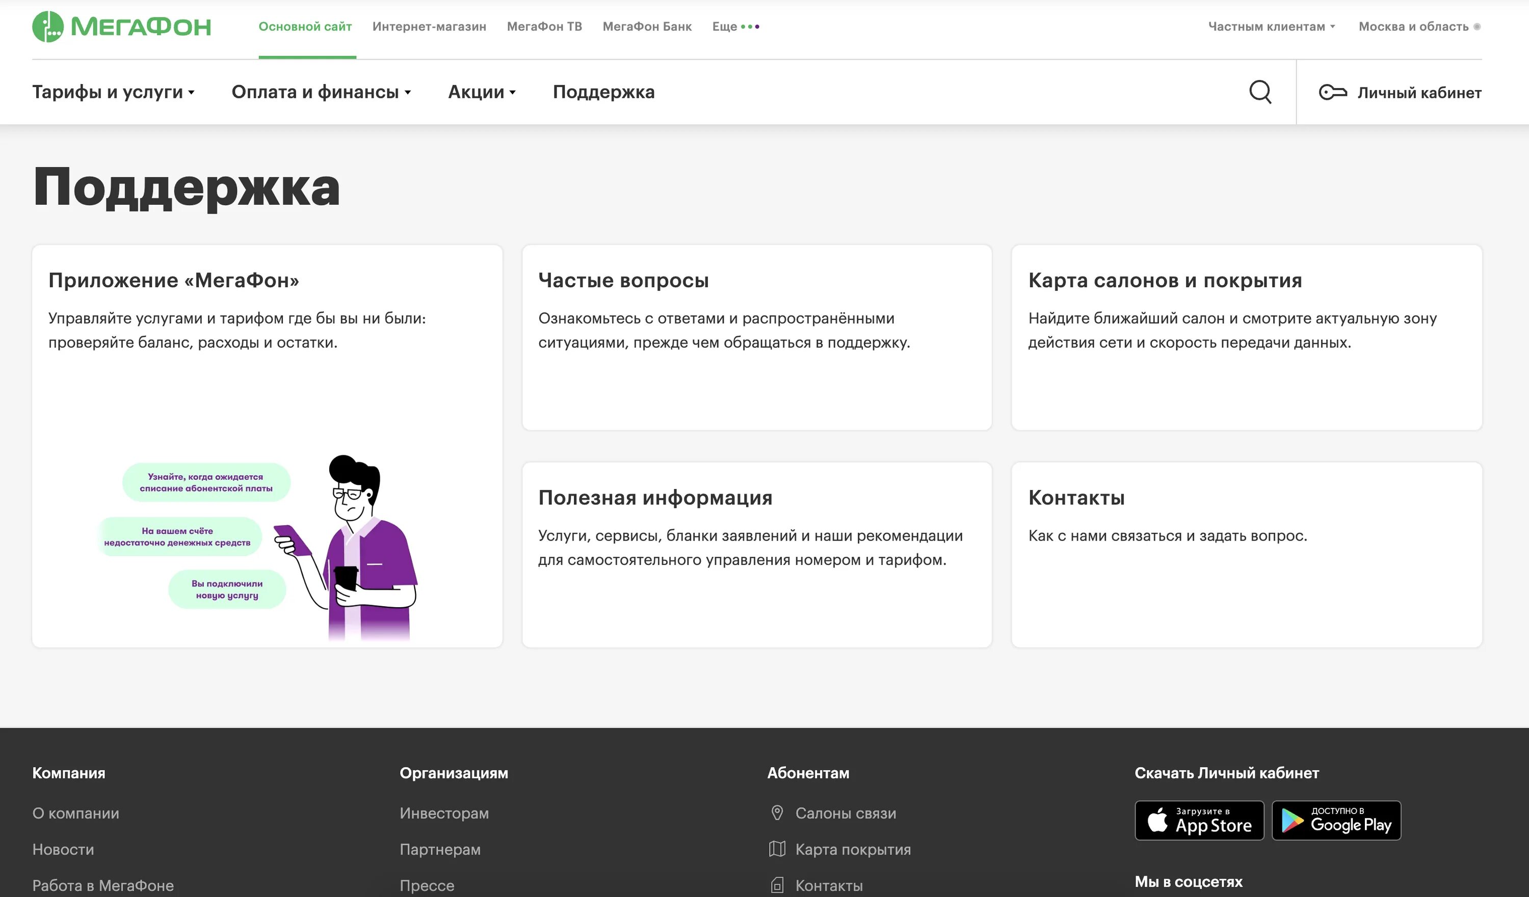Switch to the МегаФон ТВ tab
This screenshot has width=1529, height=897.
[x=544, y=26]
